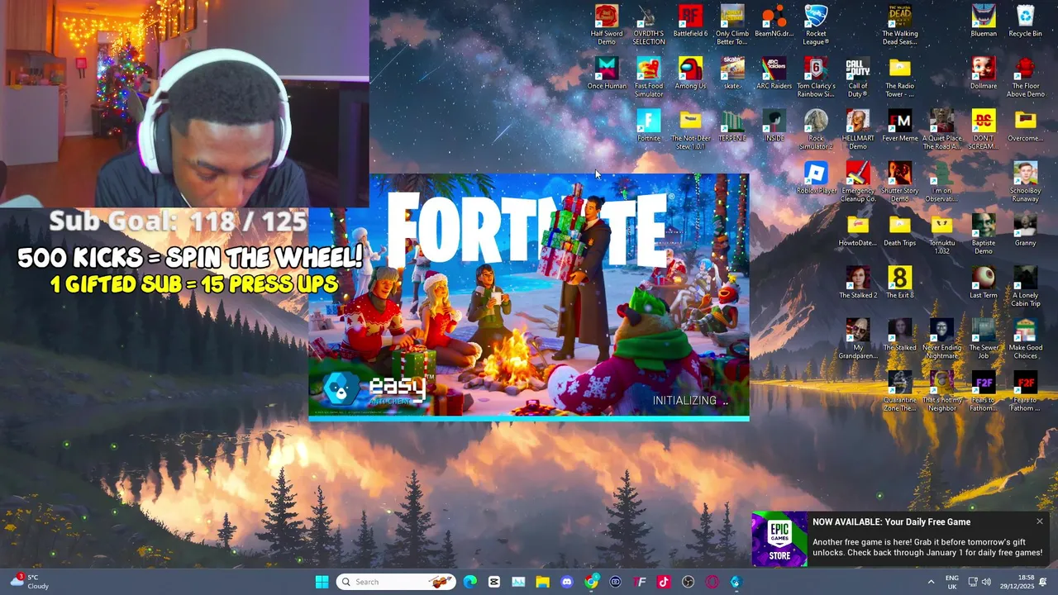Viewport: 1058px width, 595px height.
Task: Click the Fortnite desktop shortcut
Action: (649, 126)
